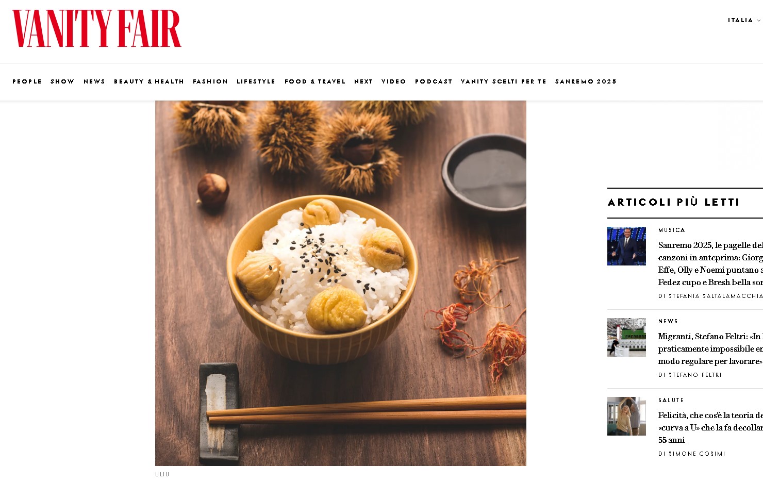Viewport: 763px width, 499px height.
Task: Click the Vanity Fair logo
Action: [x=97, y=28]
